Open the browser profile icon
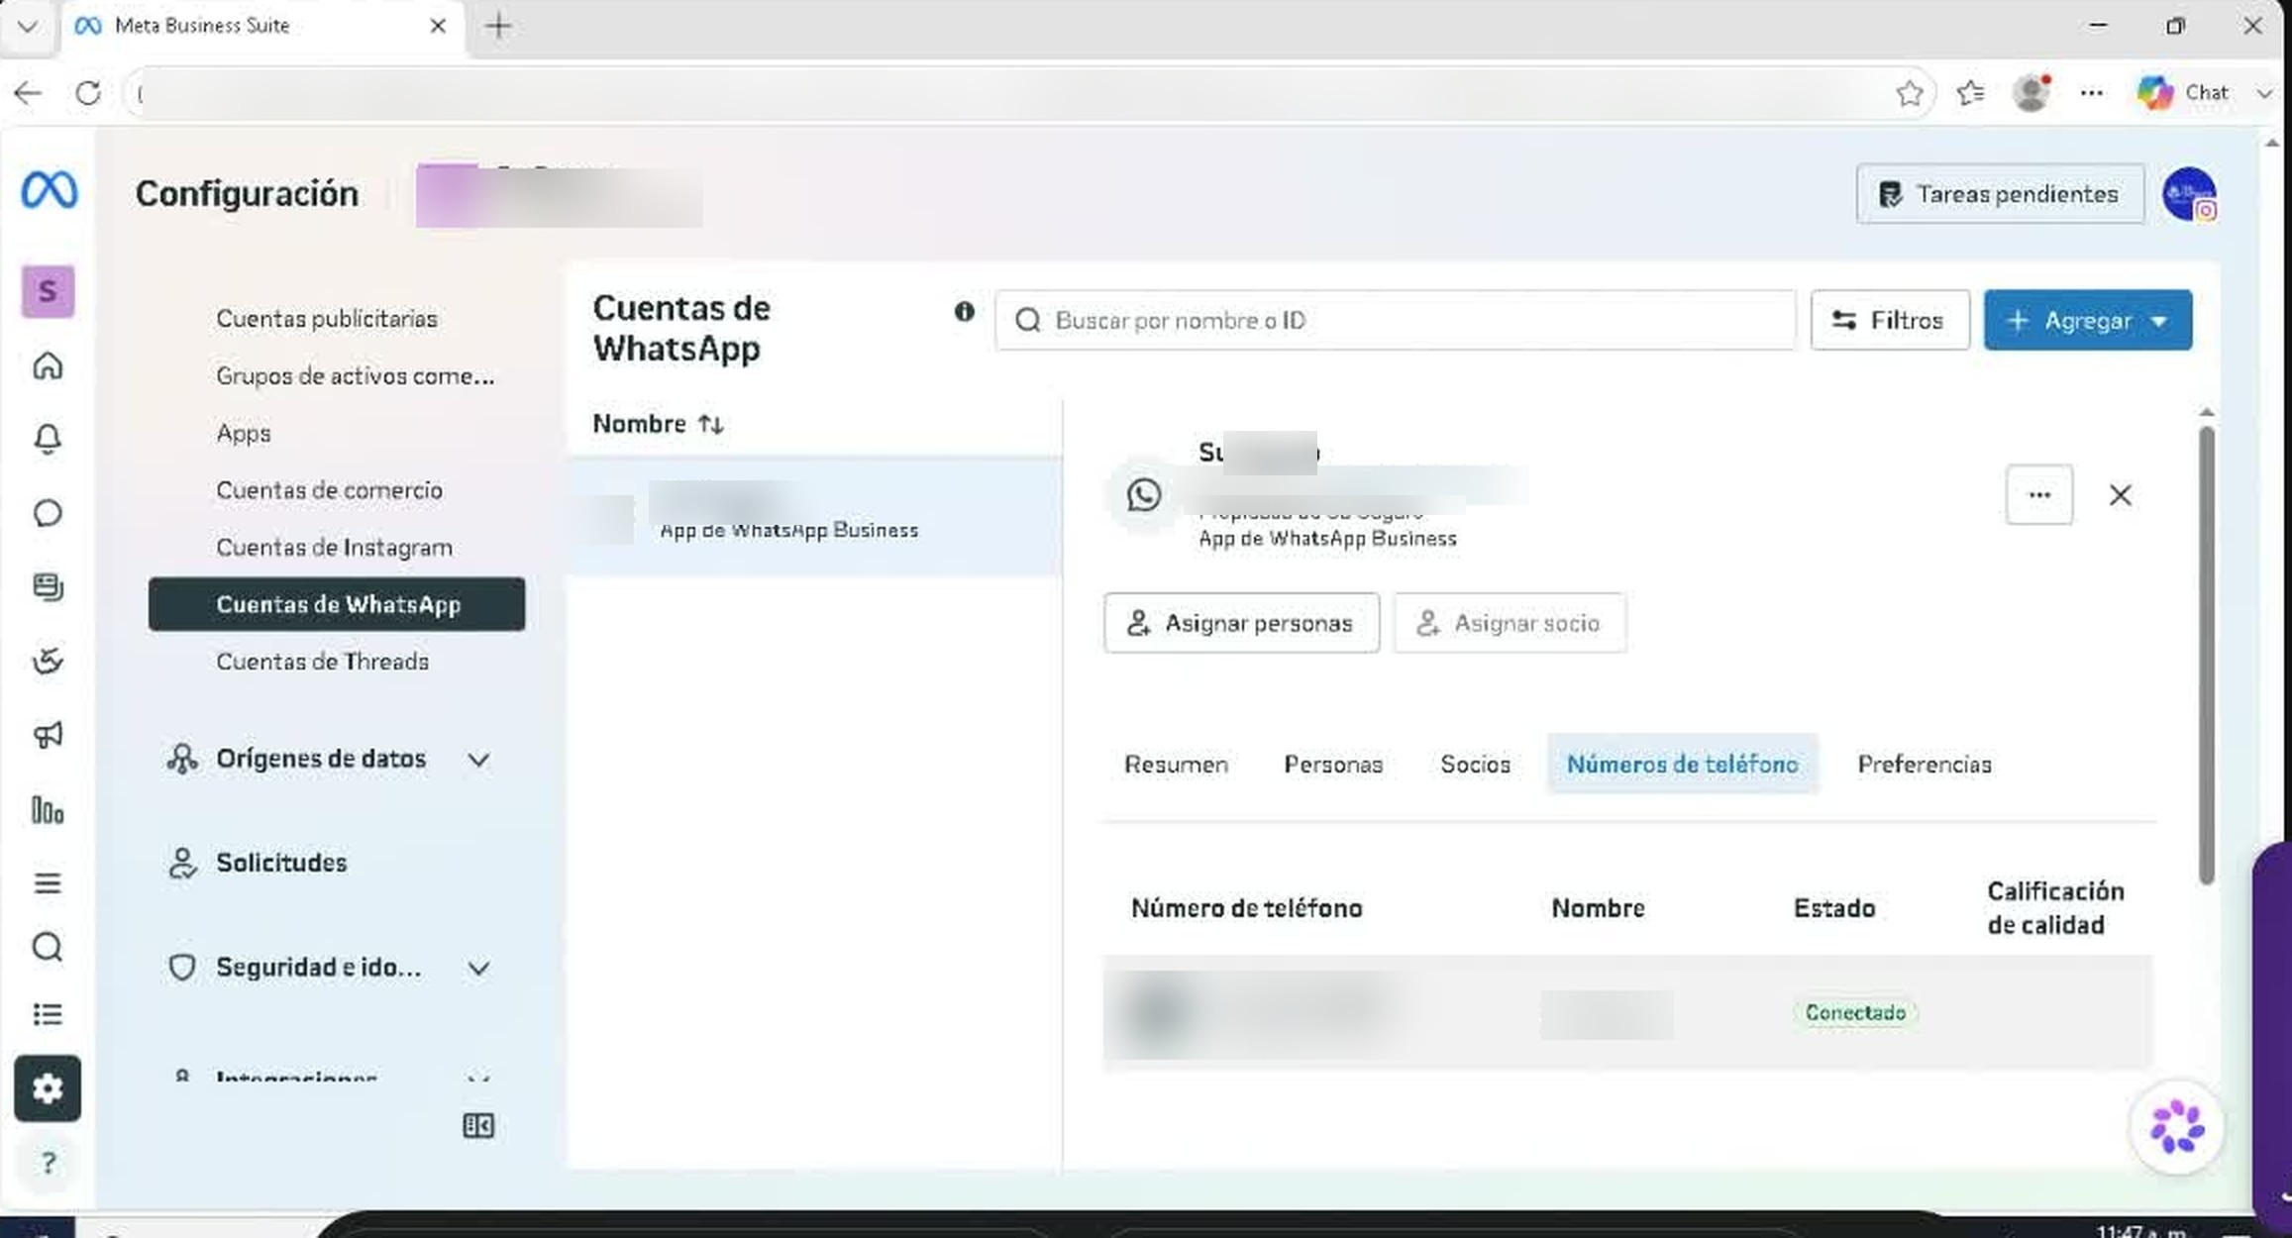Image resolution: width=2292 pixels, height=1238 pixels. point(2032,93)
